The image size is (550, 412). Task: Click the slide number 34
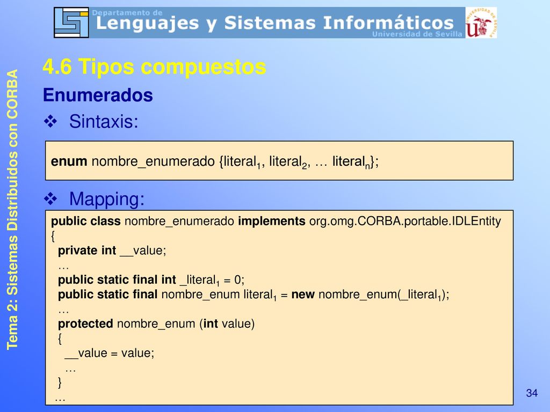pyautogui.click(x=532, y=393)
